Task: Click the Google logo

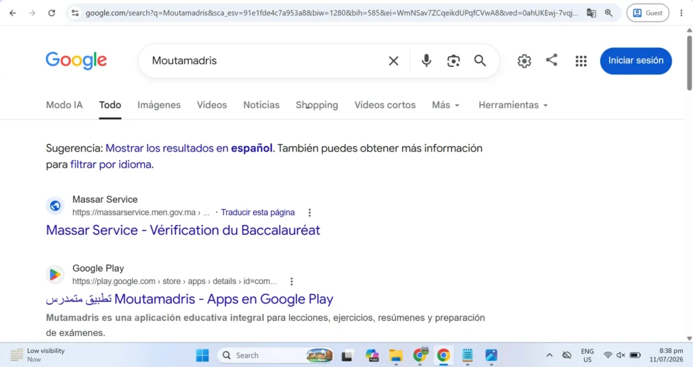Action: (x=76, y=61)
